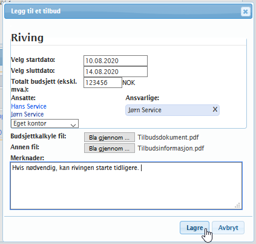Click the Totalt budsjett amount field
The image size is (256, 244).
[x=103, y=83]
